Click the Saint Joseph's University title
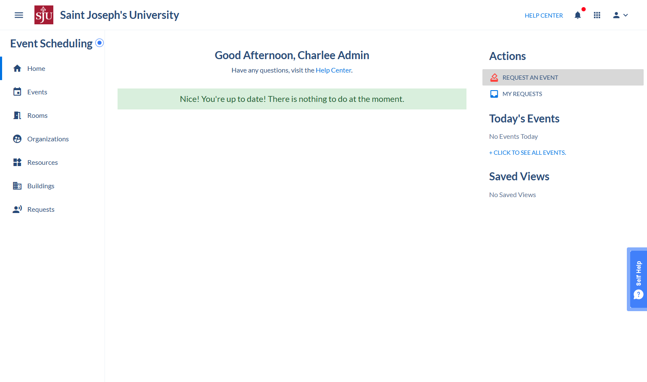 (x=120, y=15)
